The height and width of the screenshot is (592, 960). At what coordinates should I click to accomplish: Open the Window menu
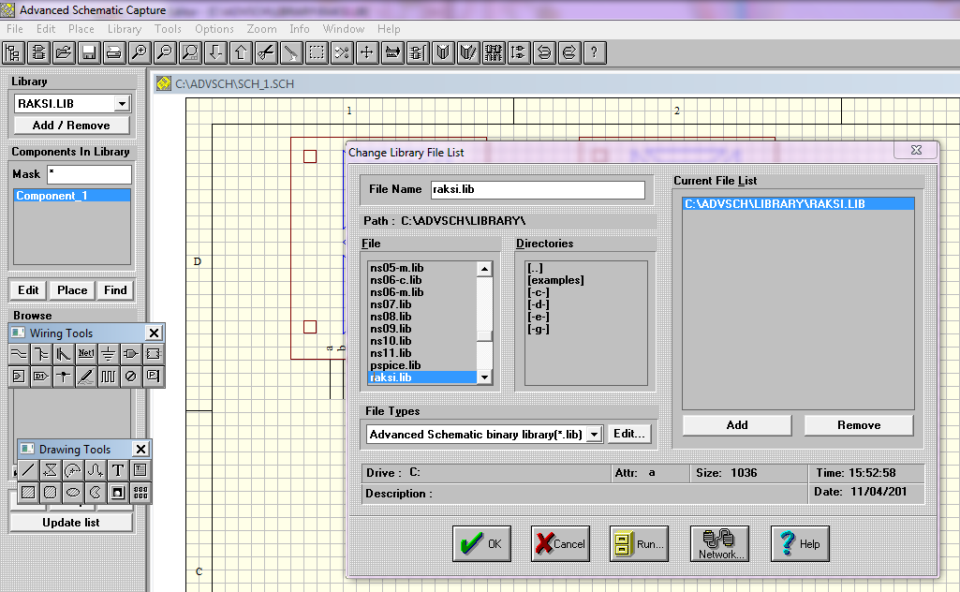click(x=344, y=29)
